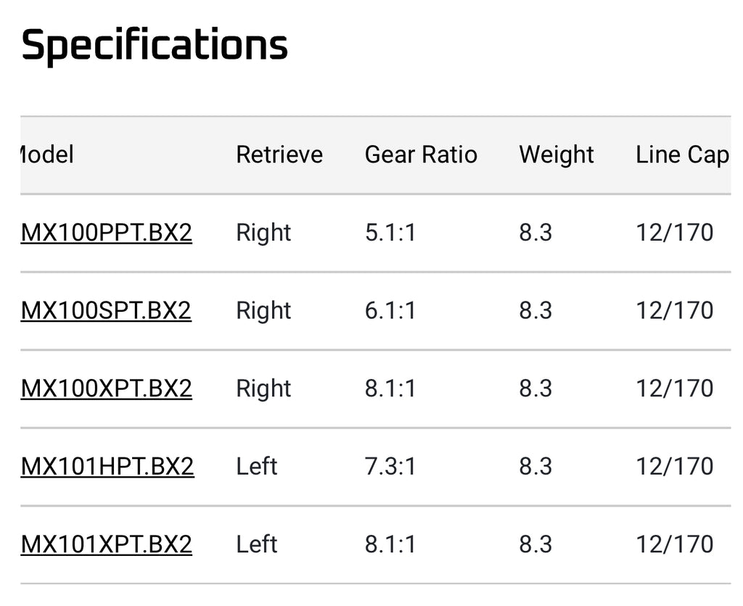Click the Retrieve column header
The height and width of the screenshot is (606, 743).
[x=279, y=154]
